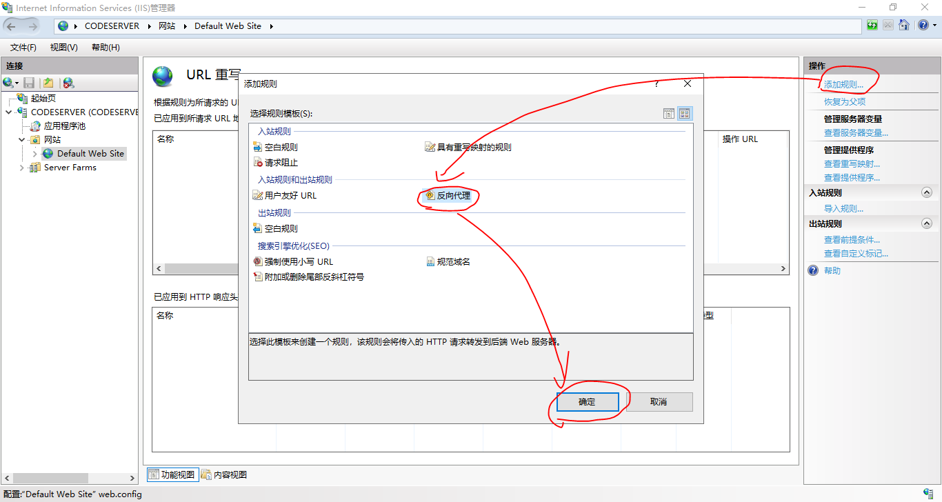The width and height of the screenshot is (942, 502).
Task: Pick the 规范域名 rule template
Action: 453,262
